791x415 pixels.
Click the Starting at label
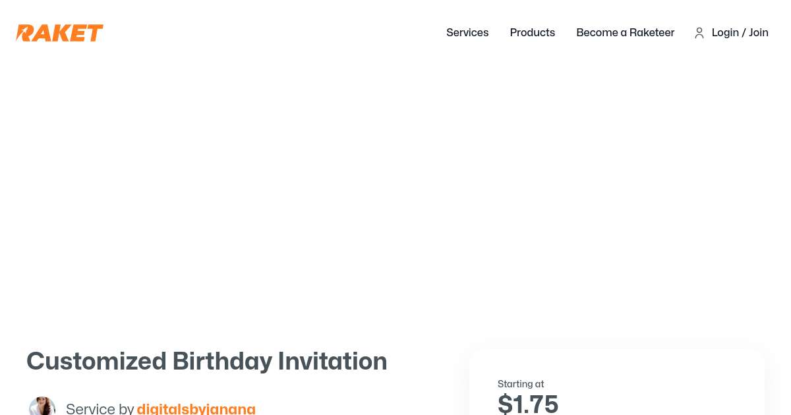click(x=521, y=384)
